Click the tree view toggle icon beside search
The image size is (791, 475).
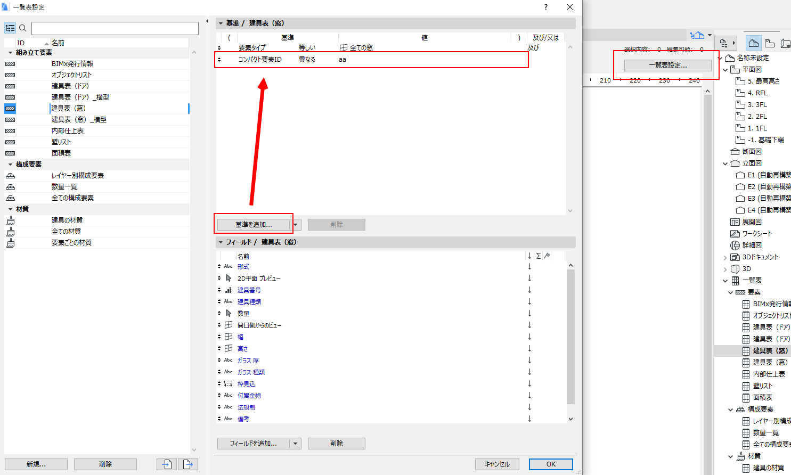point(10,28)
